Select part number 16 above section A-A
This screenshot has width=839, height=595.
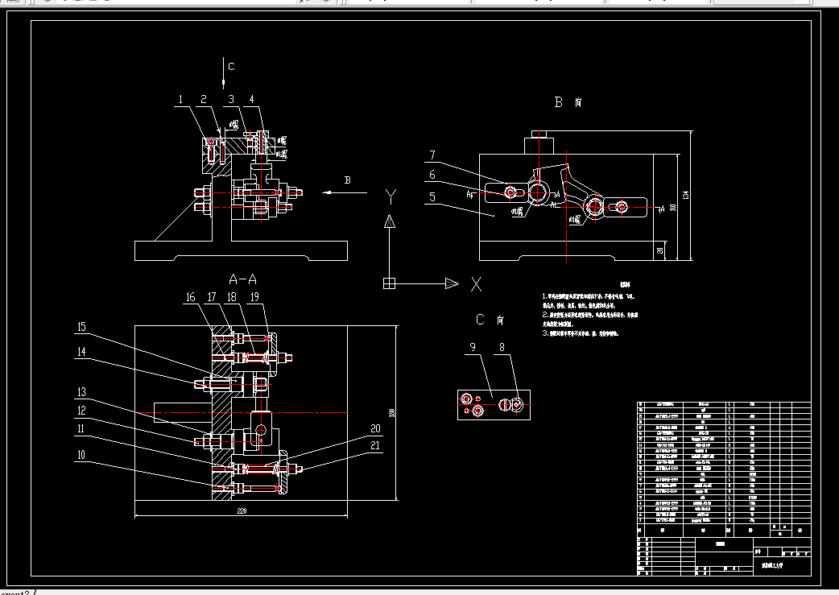coord(191,298)
